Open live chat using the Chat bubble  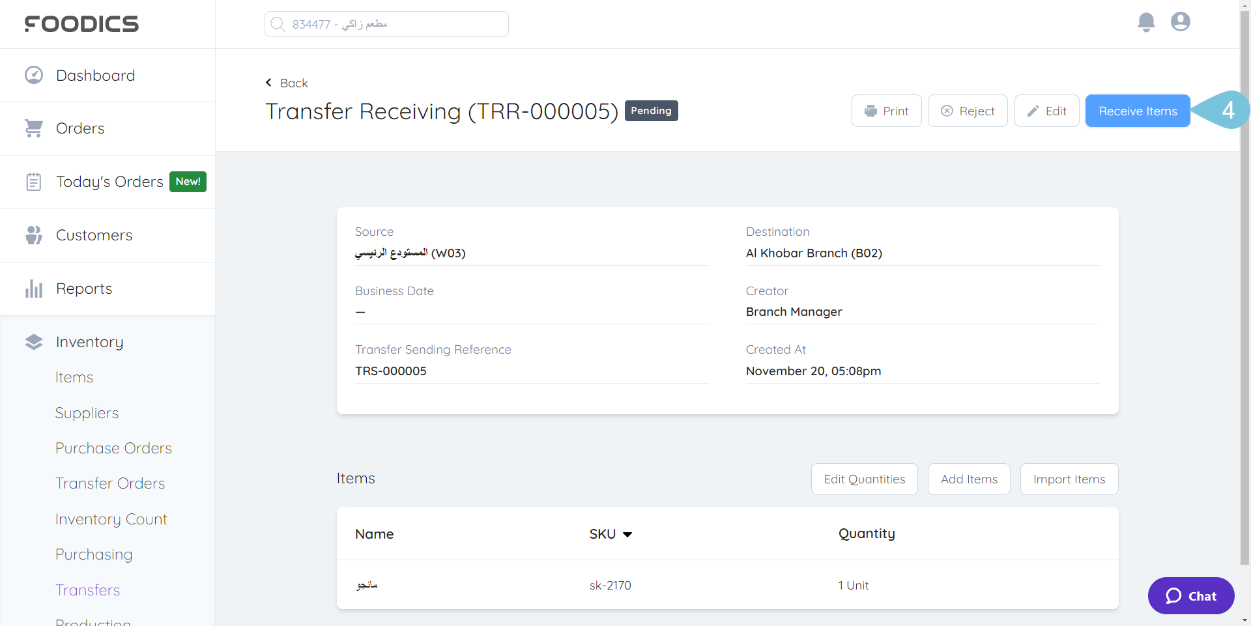click(1190, 595)
